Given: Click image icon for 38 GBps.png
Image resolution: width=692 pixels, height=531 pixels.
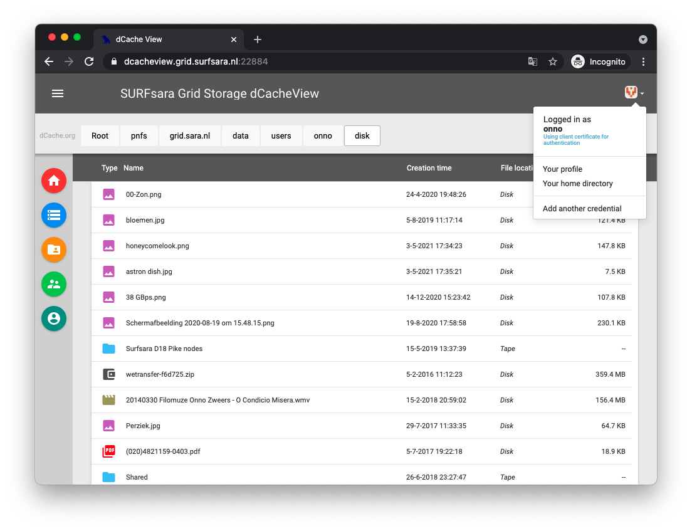Looking at the screenshot, I should pos(108,297).
